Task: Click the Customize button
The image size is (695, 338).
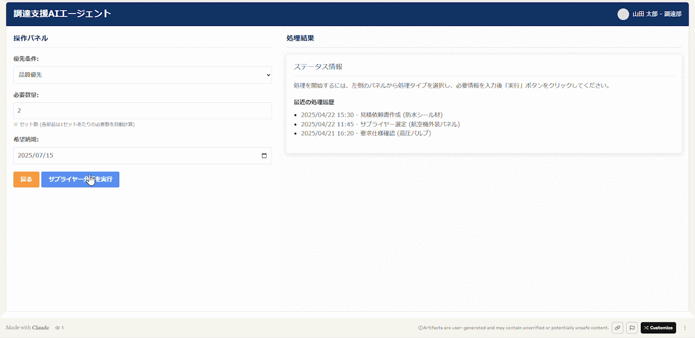Action: pos(658,327)
